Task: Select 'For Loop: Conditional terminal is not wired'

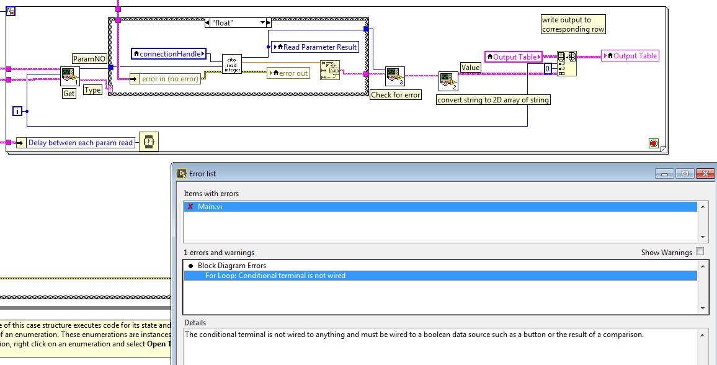Action: pos(440,276)
